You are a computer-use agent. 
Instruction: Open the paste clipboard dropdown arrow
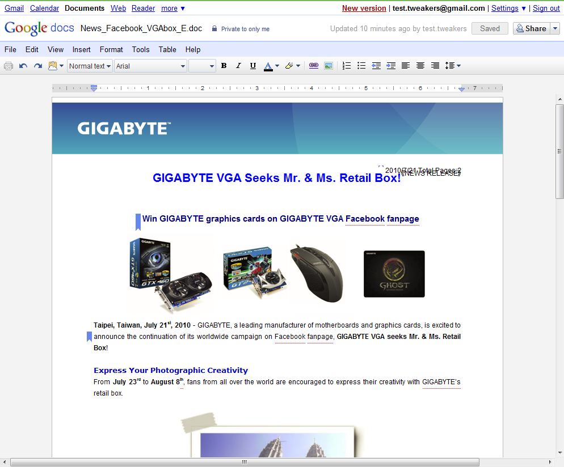tap(61, 66)
